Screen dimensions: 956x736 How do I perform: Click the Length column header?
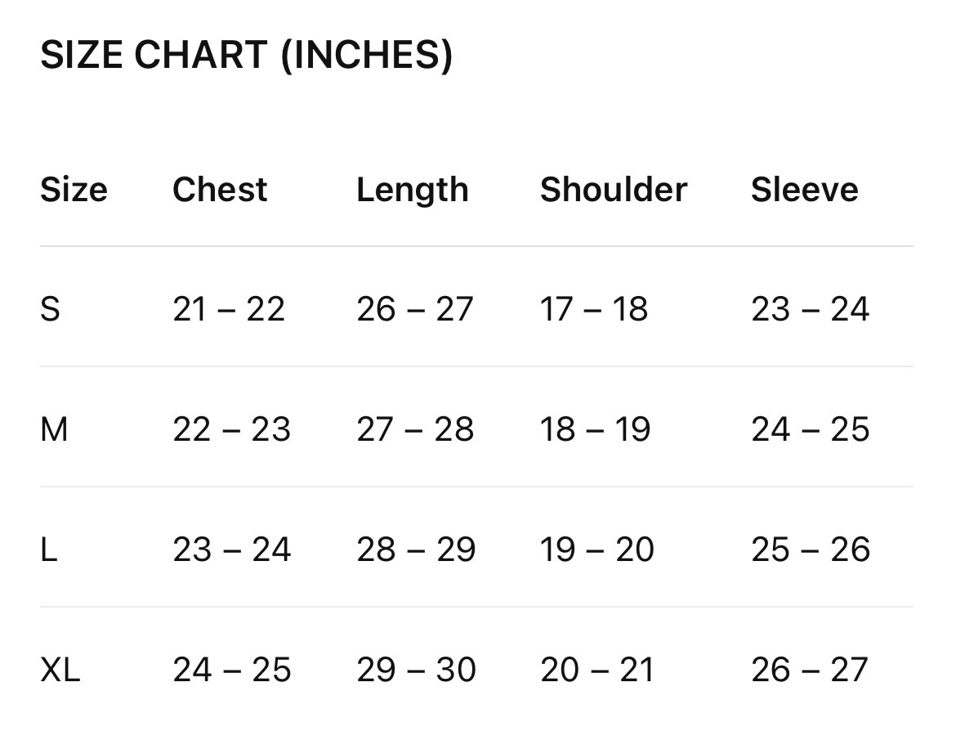click(x=412, y=190)
